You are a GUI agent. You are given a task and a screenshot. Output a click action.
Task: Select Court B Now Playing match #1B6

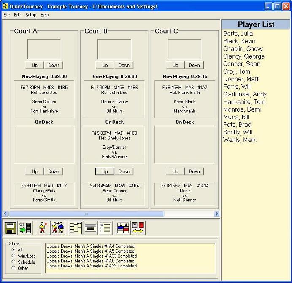114,99
